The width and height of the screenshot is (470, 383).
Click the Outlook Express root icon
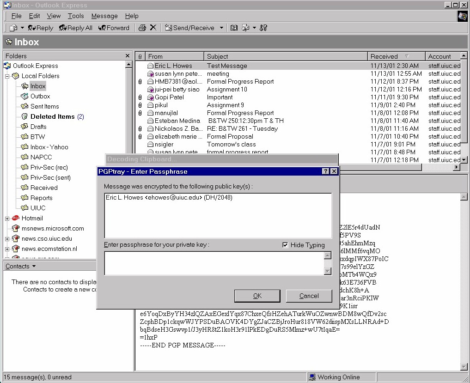tap(7, 66)
